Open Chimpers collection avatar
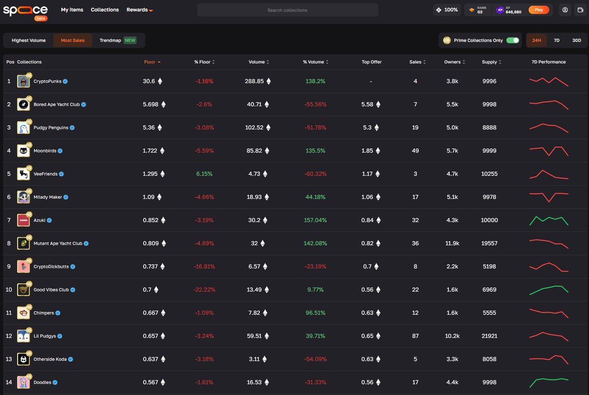589x395 pixels. pos(24,313)
